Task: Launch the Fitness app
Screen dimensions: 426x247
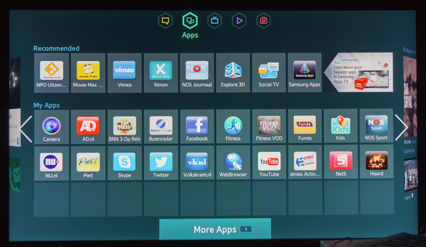Action: pyautogui.click(x=233, y=126)
